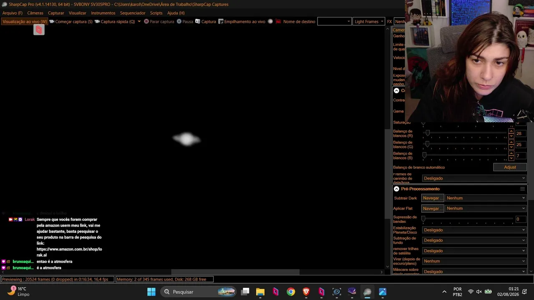
Task: Open Google Chrome from the taskbar
Action: tap(291, 292)
